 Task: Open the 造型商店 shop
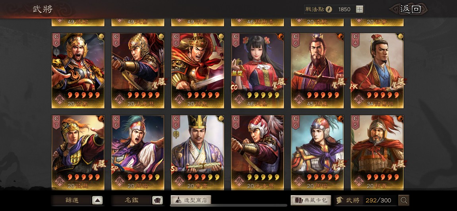(x=191, y=200)
